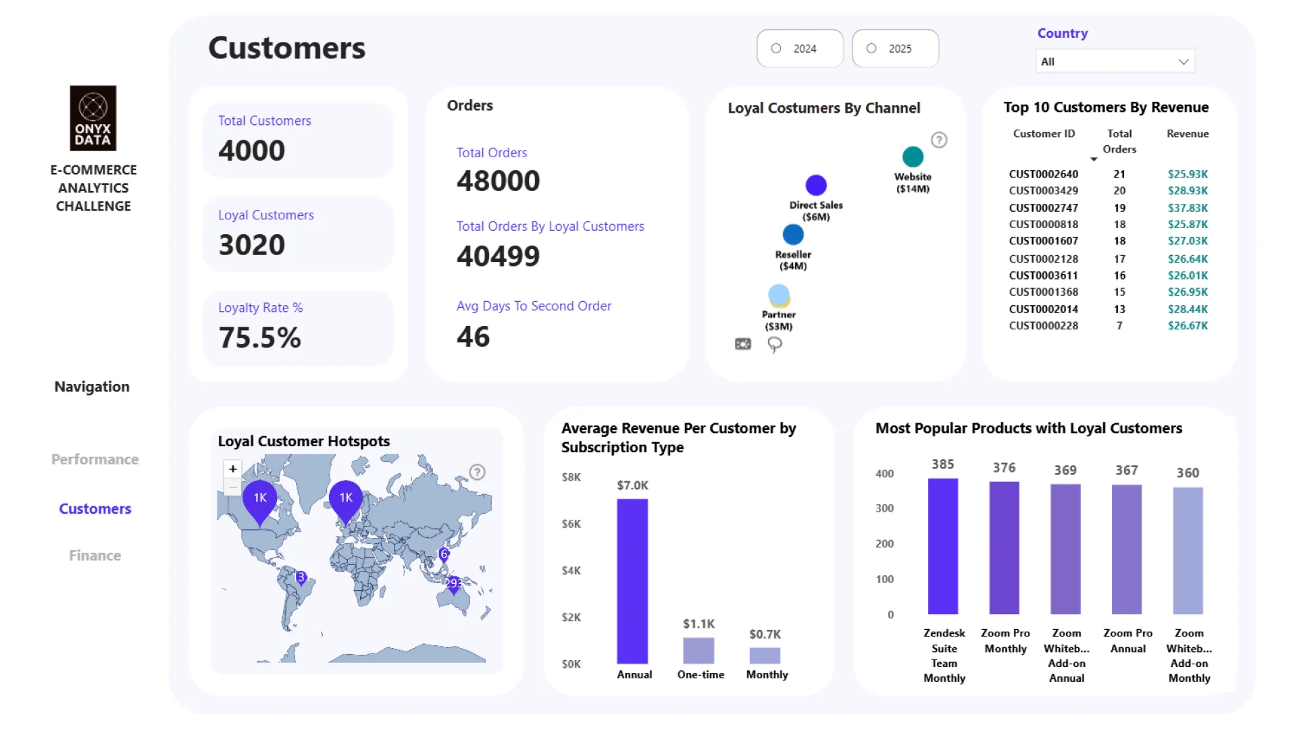The height and width of the screenshot is (729, 1297).
Task: Select the 2025 year radio button
Action: pyautogui.click(x=871, y=49)
